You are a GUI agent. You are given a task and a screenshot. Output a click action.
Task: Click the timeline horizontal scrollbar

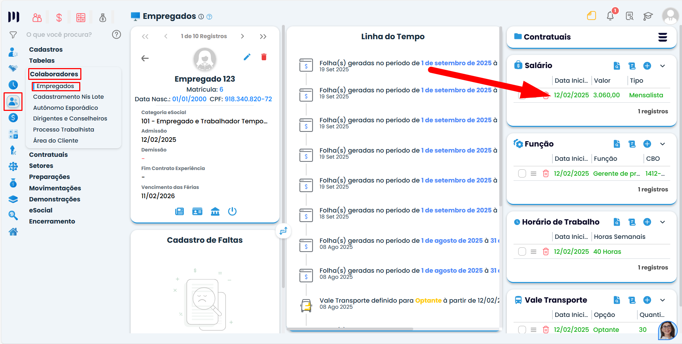click(350, 329)
